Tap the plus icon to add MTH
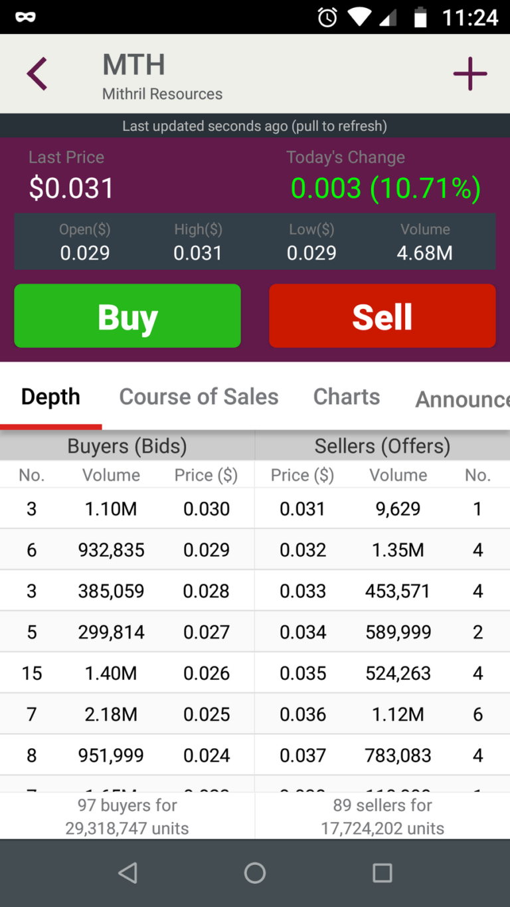The image size is (510, 907). click(470, 74)
